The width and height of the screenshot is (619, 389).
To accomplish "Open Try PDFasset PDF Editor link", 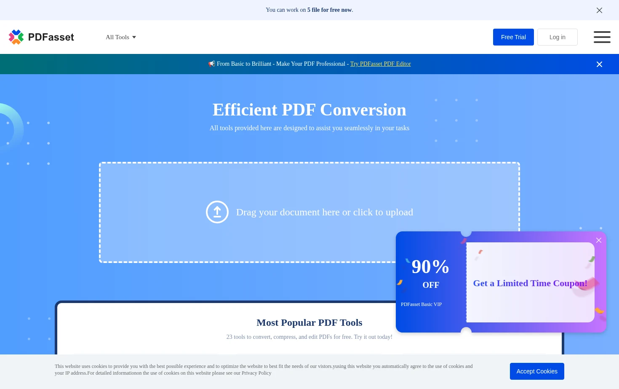I will 381,64.
